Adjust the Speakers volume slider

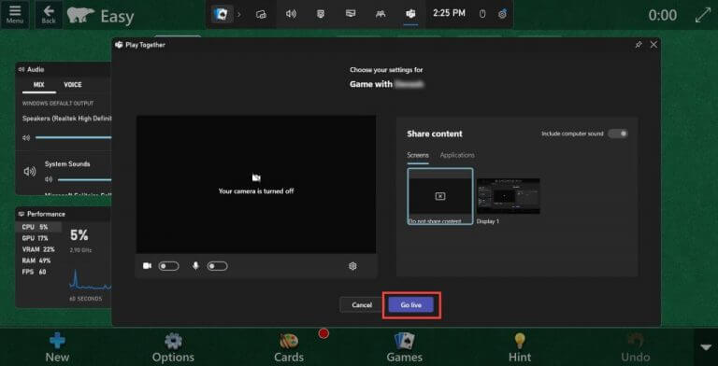73,137
